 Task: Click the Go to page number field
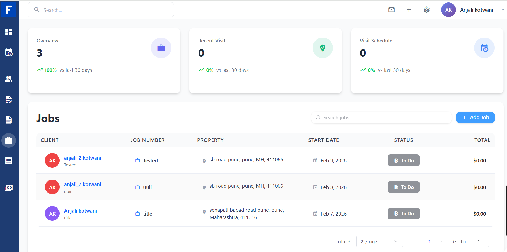pyautogui.click(x=479, y=241)
